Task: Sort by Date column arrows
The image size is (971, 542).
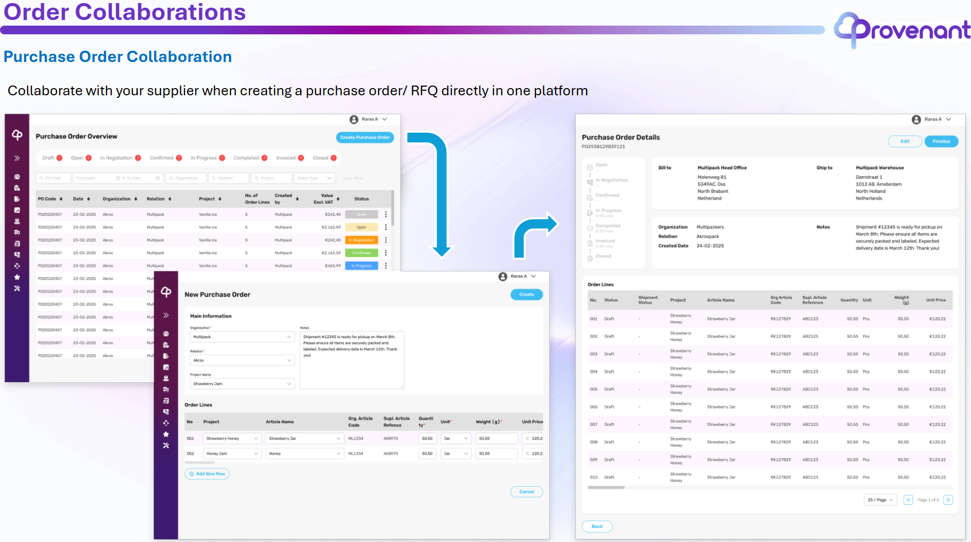Action: tap(88, 199)
